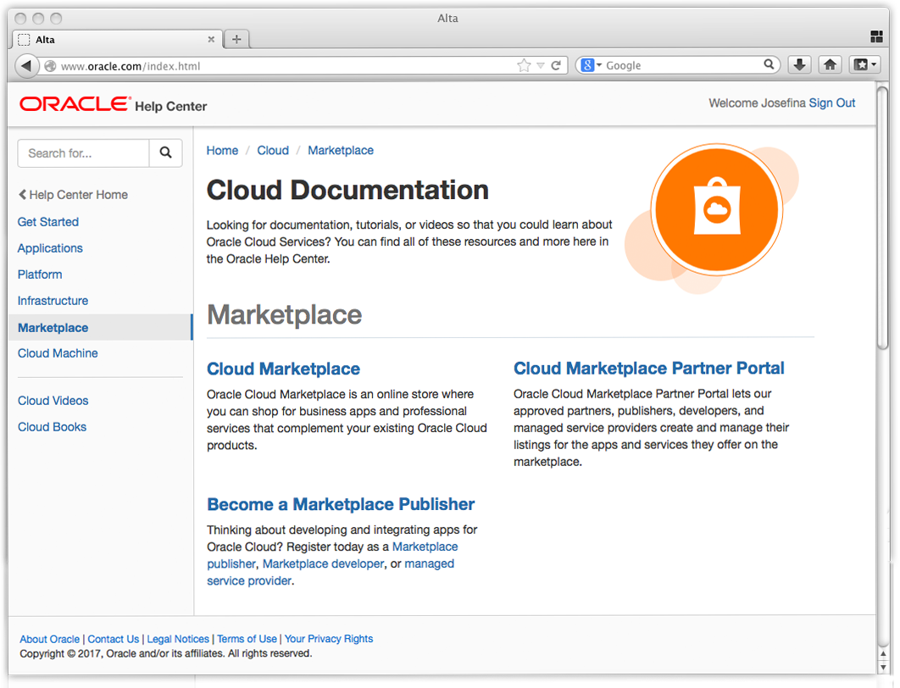Viewport: 900px width, 688px height.
Task: Click the scrollbar up arrow
Action: 883,653
